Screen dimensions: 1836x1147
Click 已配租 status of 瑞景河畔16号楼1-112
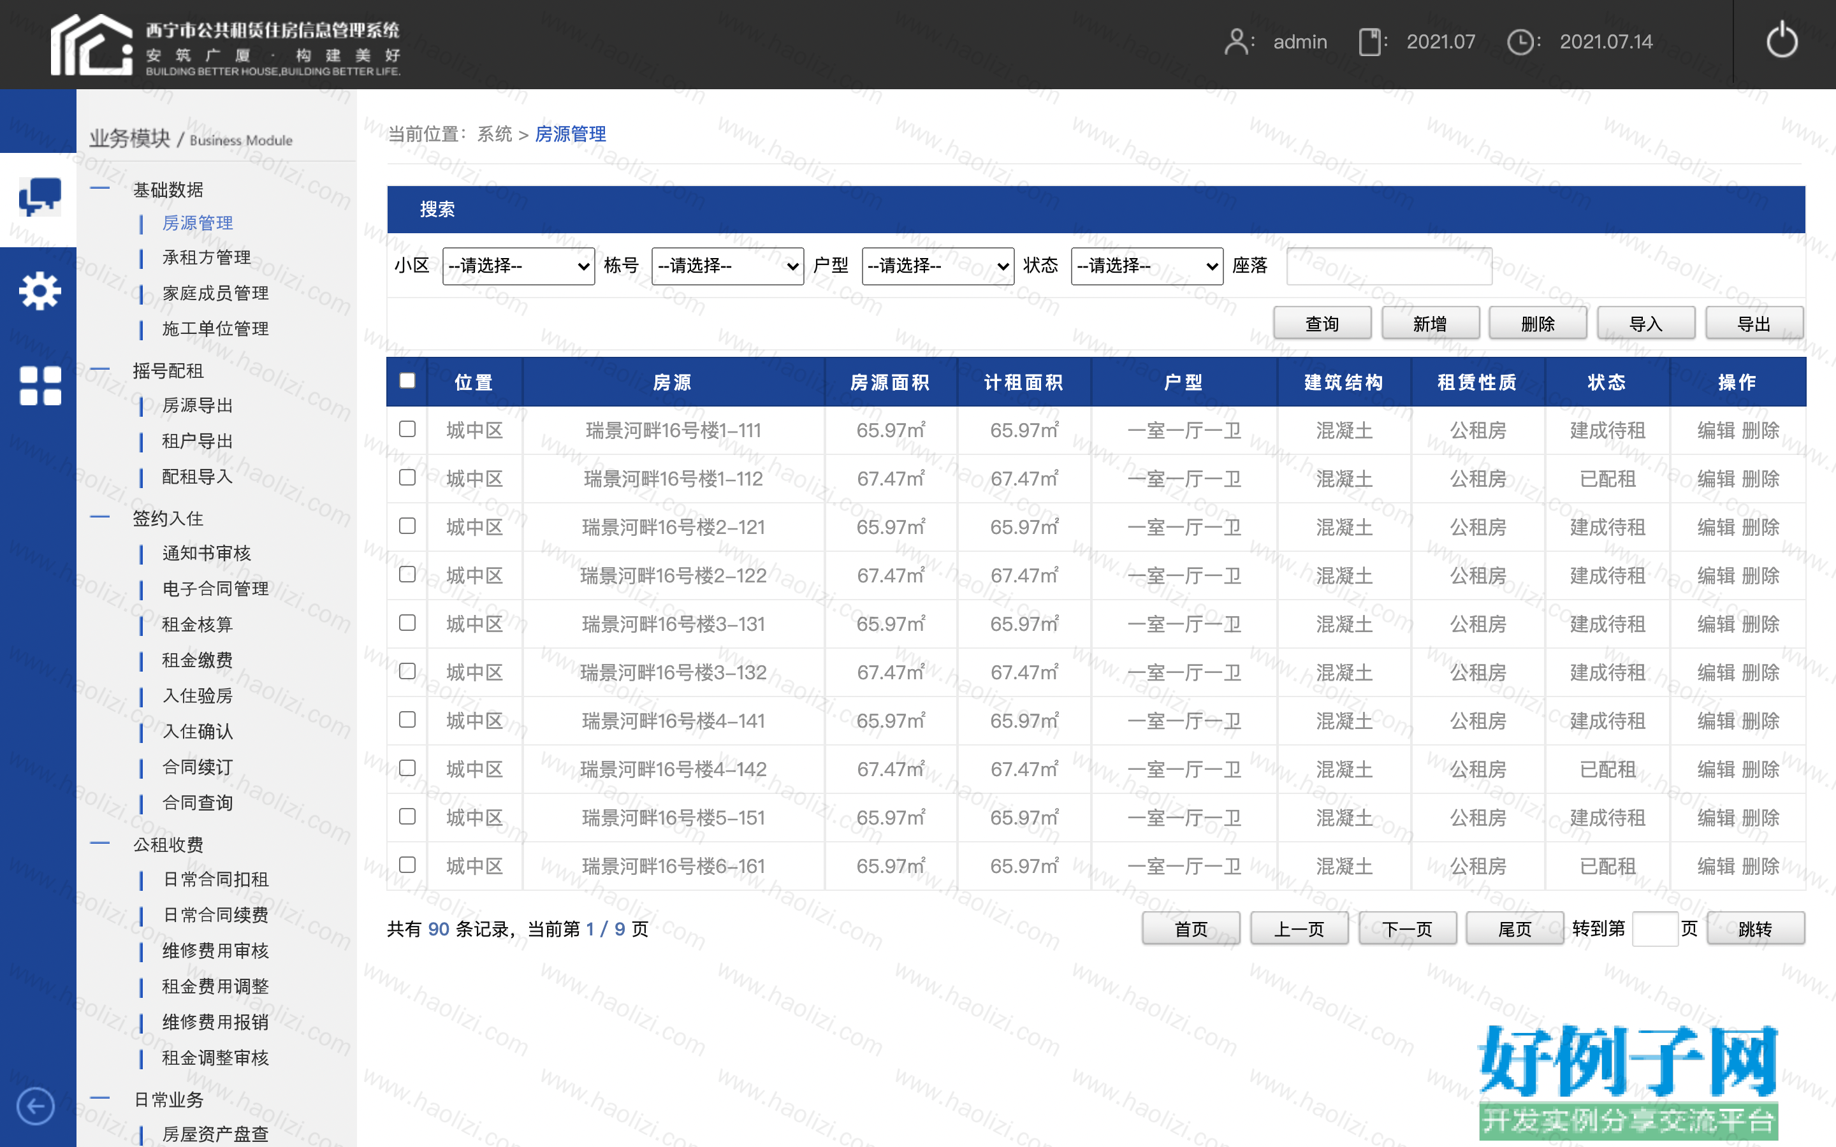click(x=1607, y=479)
